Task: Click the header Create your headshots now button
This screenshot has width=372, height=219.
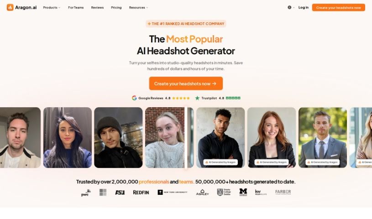Action: 338,8
